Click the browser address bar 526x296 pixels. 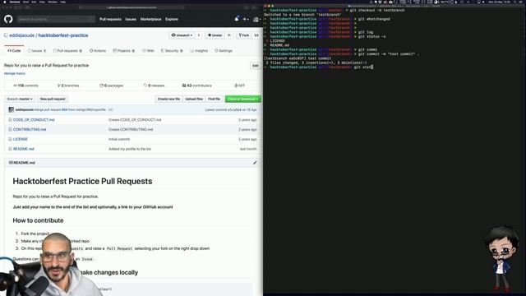pyautogui.click(x=132, y=7)
